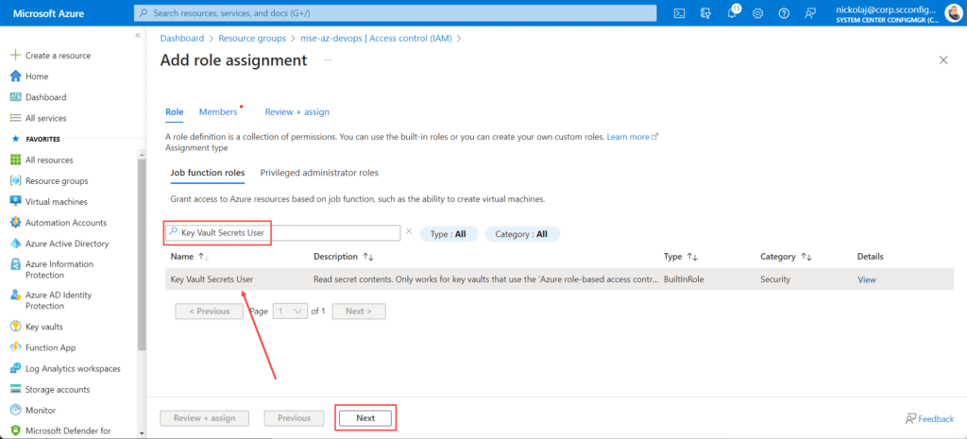967x439 pixels.
Task: Open the ellipsis menu beside Add role assignment
Action: (328, 60)
